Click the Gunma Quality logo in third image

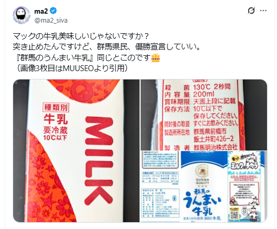click(202, 175)
